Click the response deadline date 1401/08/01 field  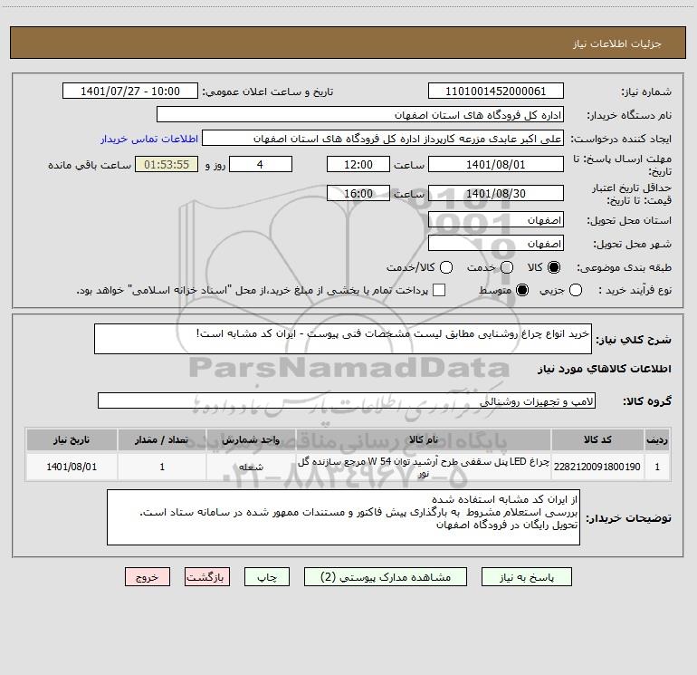(496, 164)
